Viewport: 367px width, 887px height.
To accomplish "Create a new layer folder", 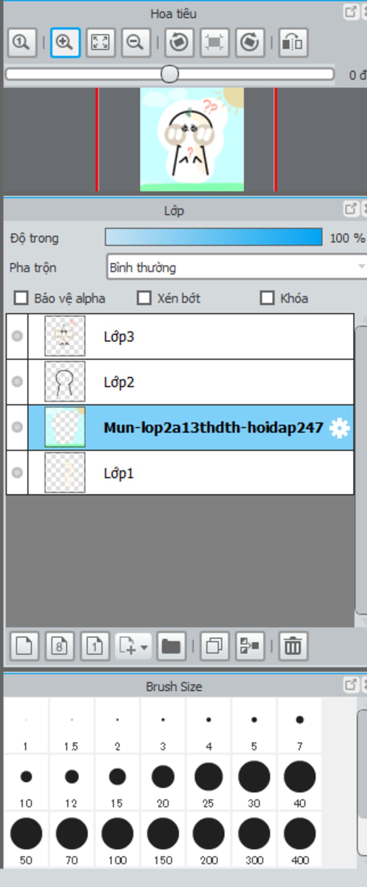I will click(171, 646).
